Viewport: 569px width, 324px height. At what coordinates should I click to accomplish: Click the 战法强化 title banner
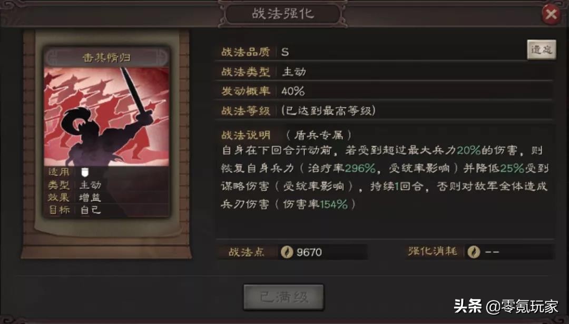coord(283,14)
